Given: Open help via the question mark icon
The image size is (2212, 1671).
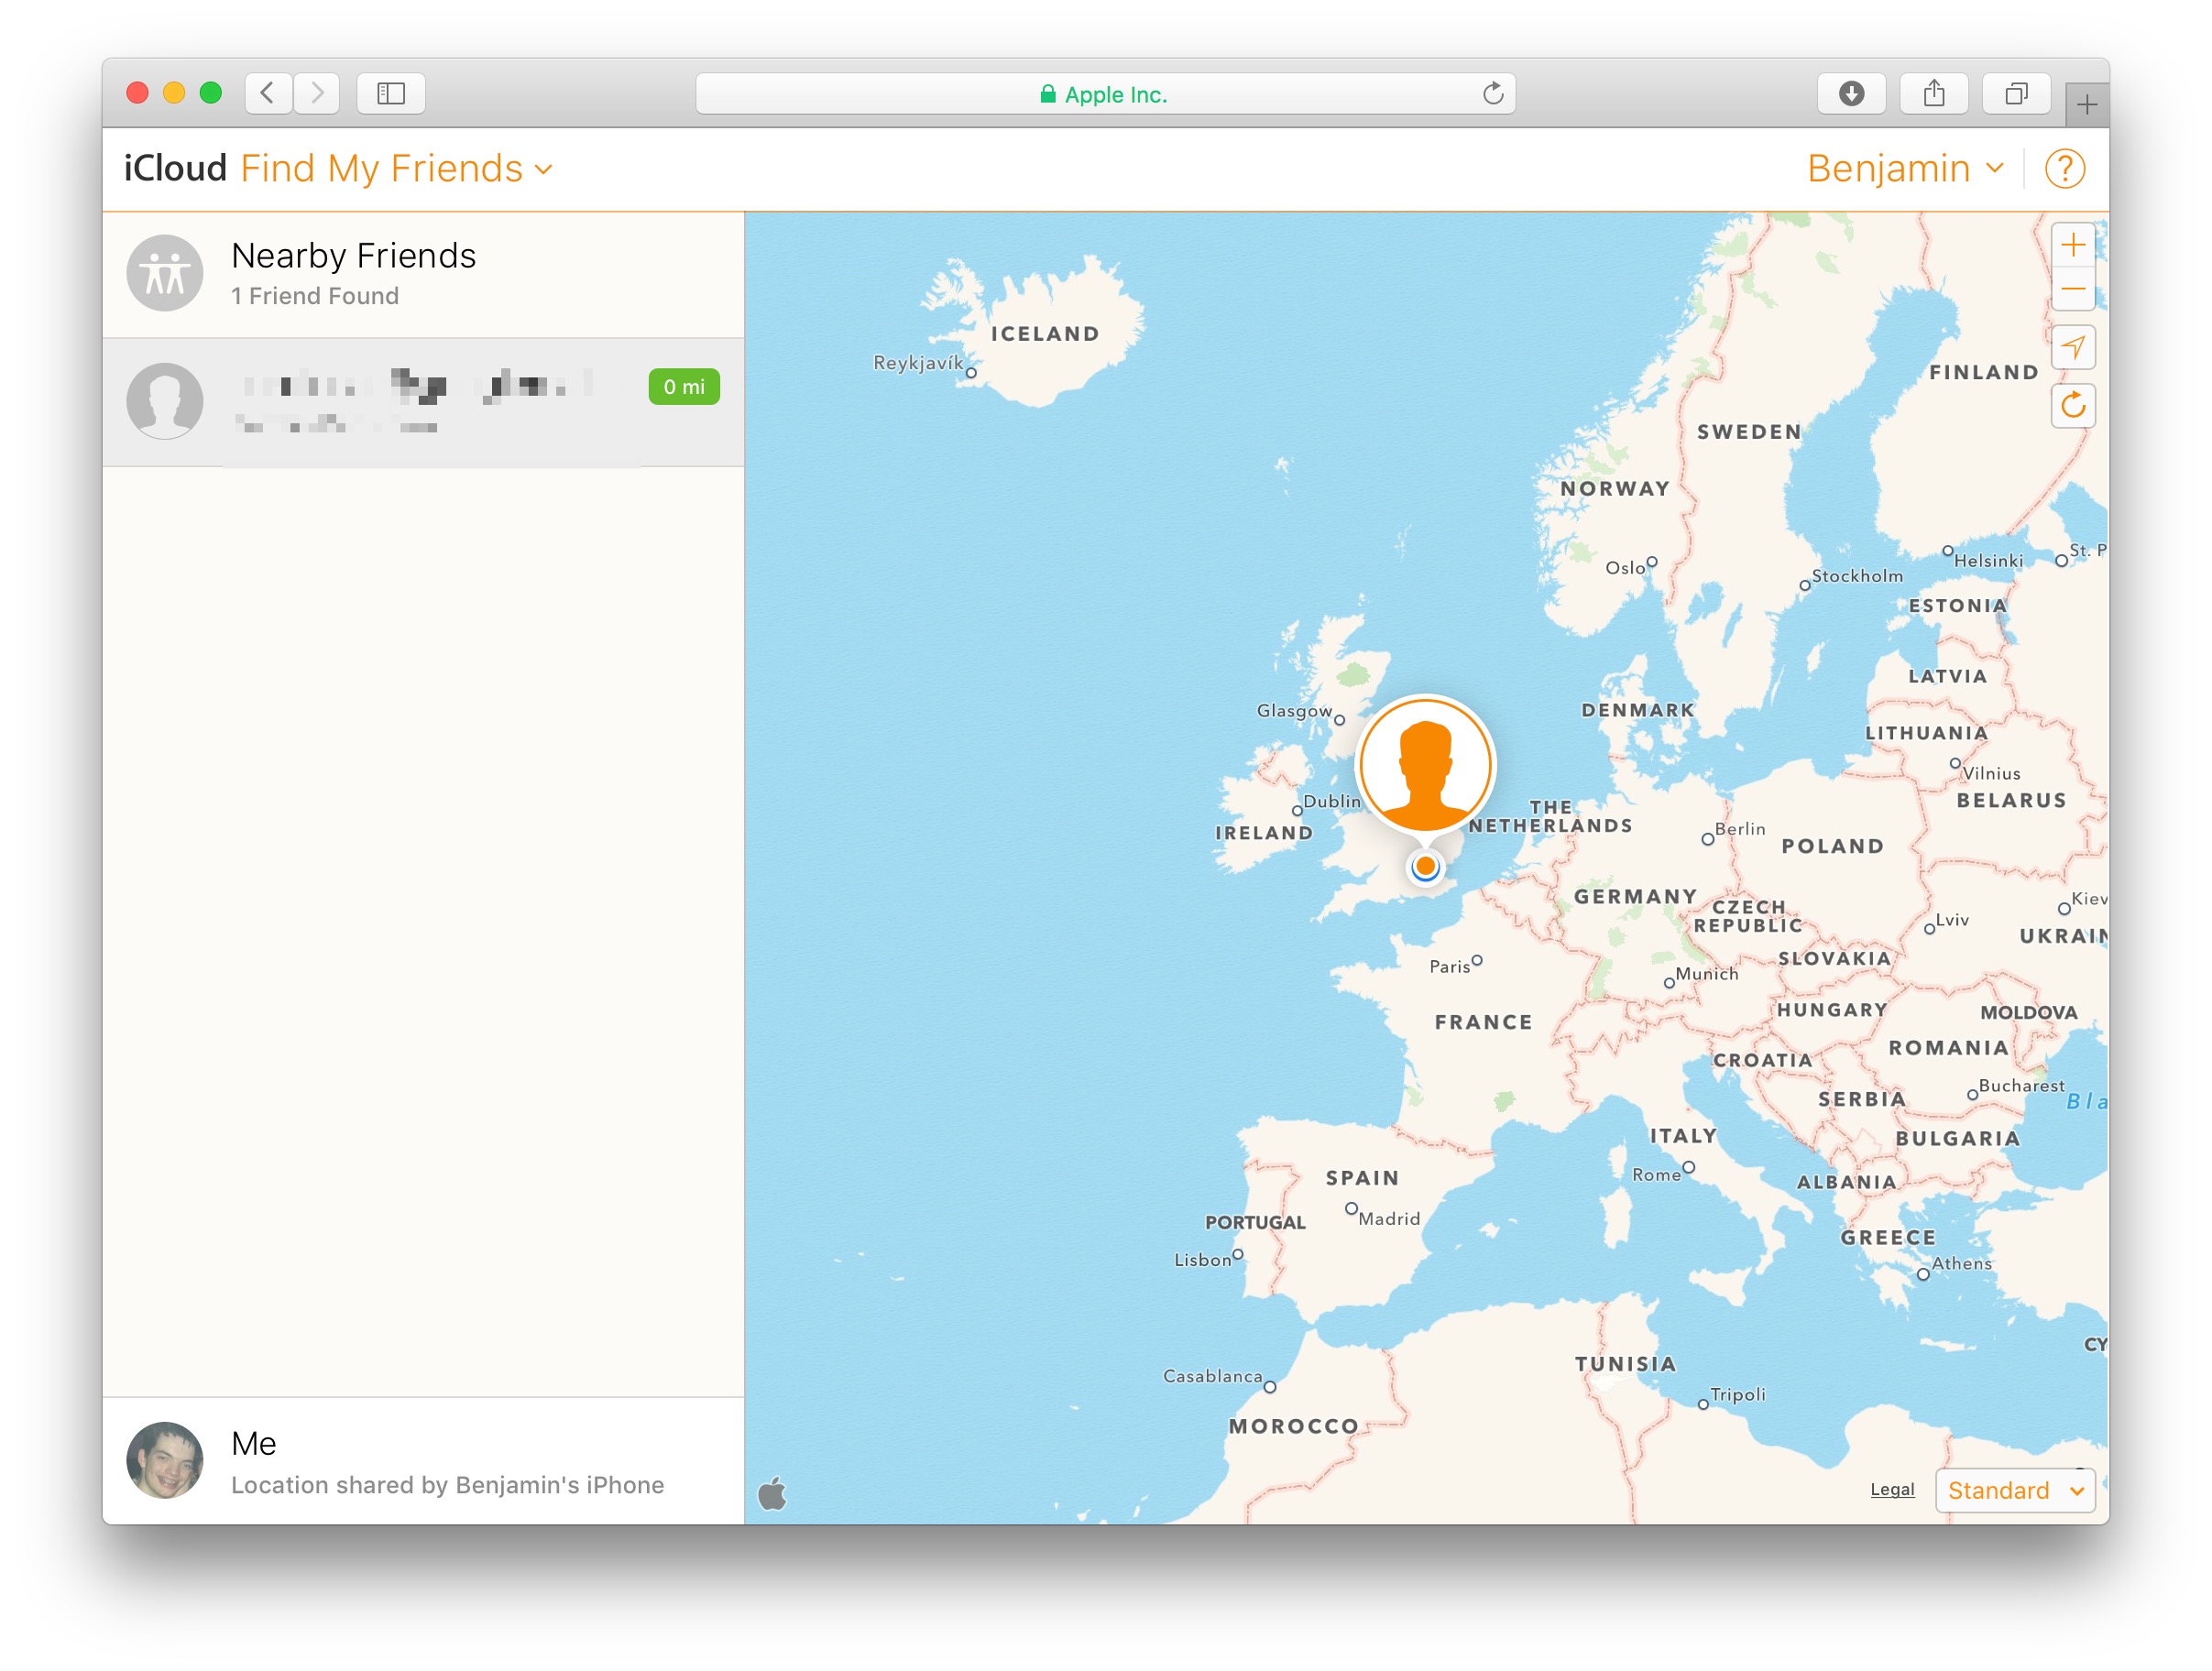Looking at the screenshot, I should (x=2065, y=168).
